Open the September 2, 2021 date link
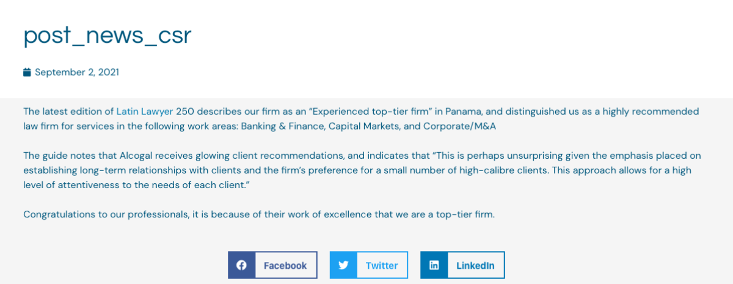Screen dimensions: 733x284 click(77, 72)
